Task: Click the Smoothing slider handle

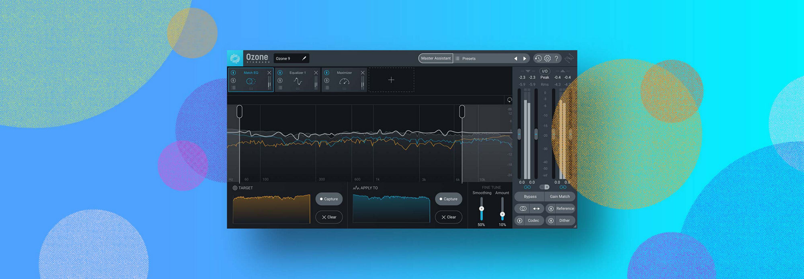Action: click(x=481, y=209)
